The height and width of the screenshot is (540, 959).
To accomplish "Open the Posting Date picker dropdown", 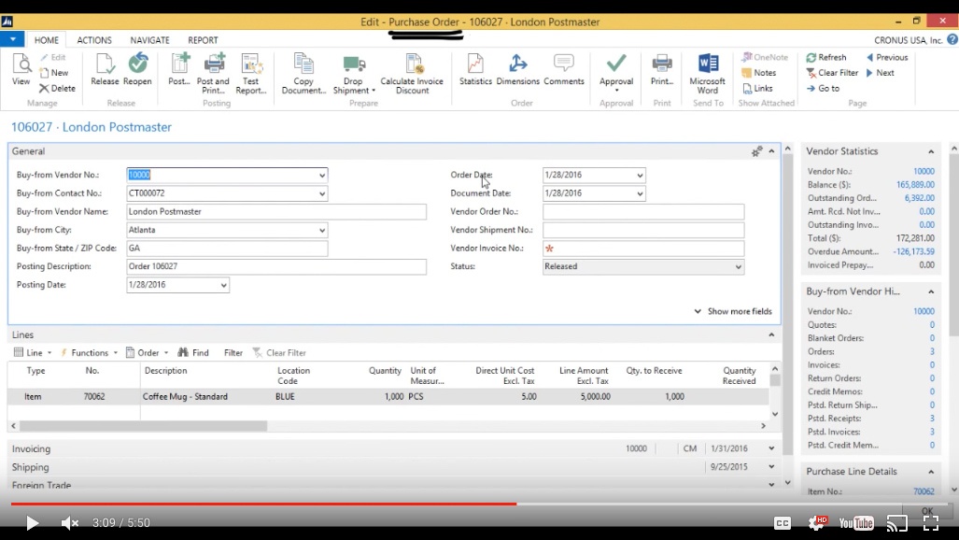I will coord(223,285).
